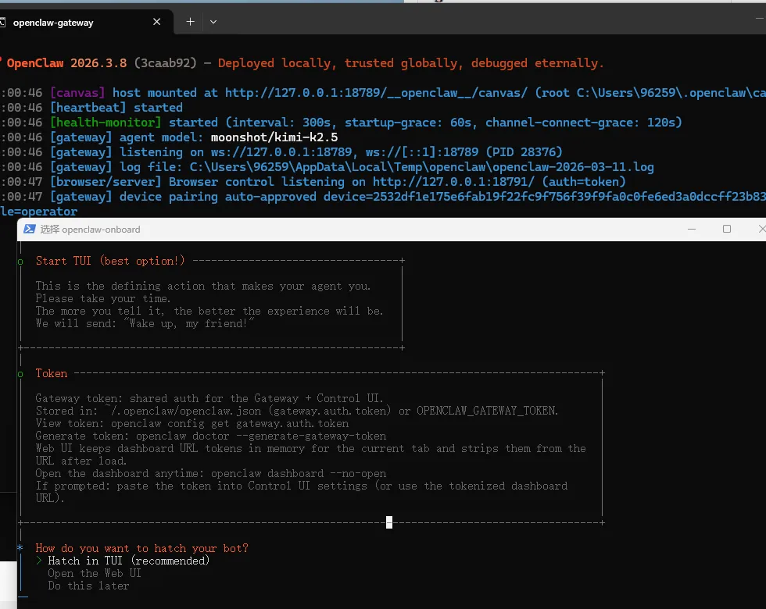The image size is (766, 609).
Task: Click the openclaw-onboard window title
Action: [91, 230]
